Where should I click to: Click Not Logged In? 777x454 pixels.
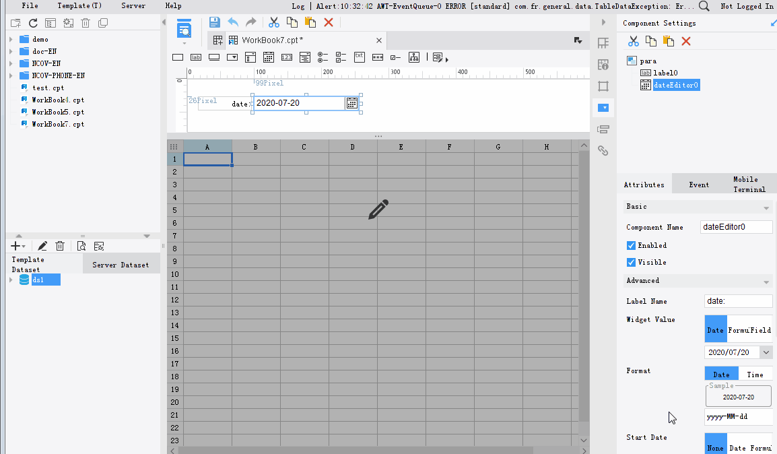tap(747, 6)
